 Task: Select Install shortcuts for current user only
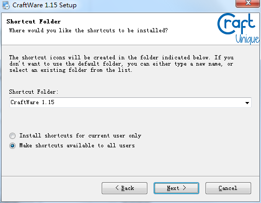click(x=12, y=136)
